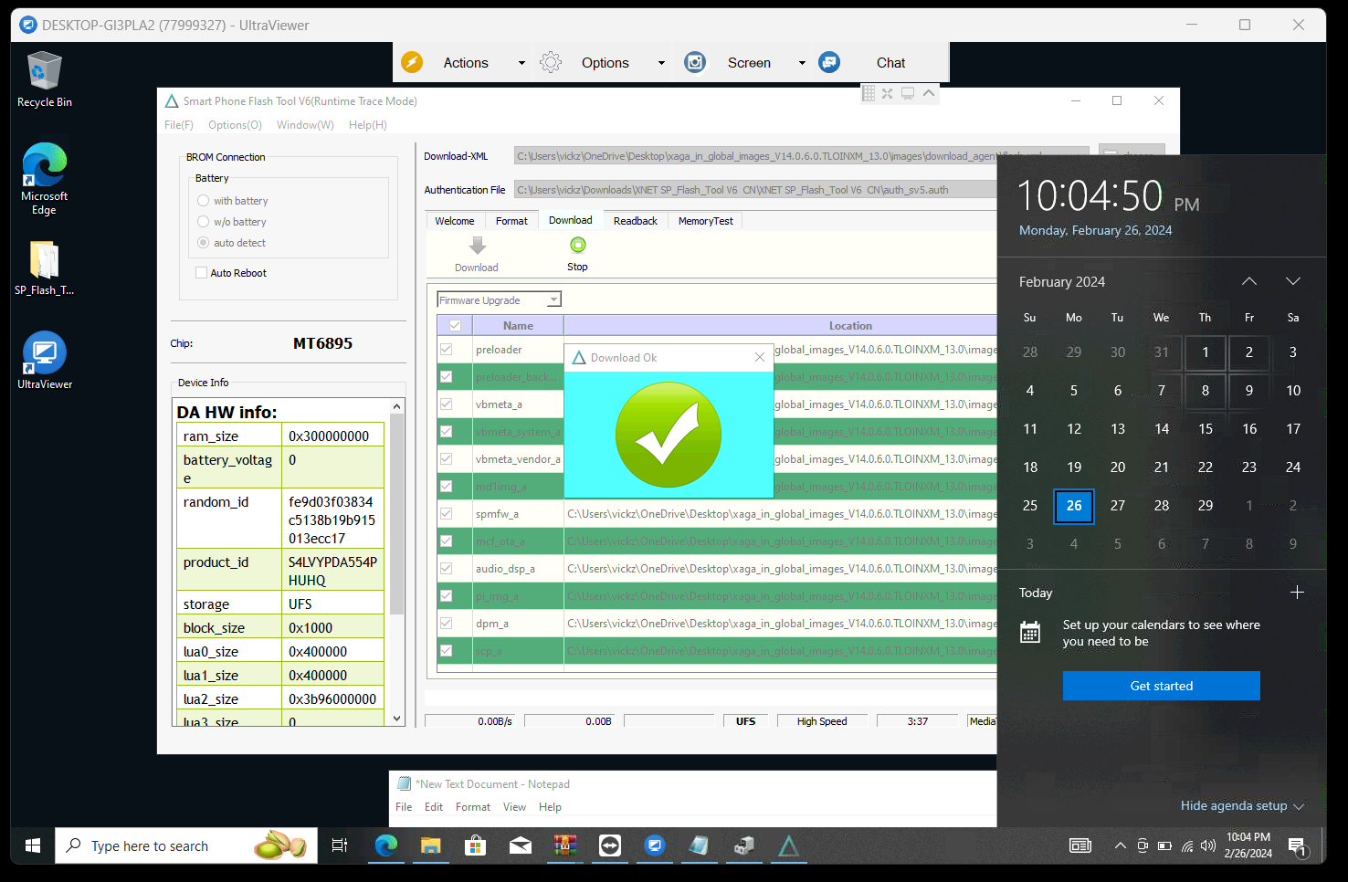Image resolution: width=1348 pixels, height=882 pixels.
Task: Expand the Screen dropdown arrow
Action: click(x=802, y=63)
